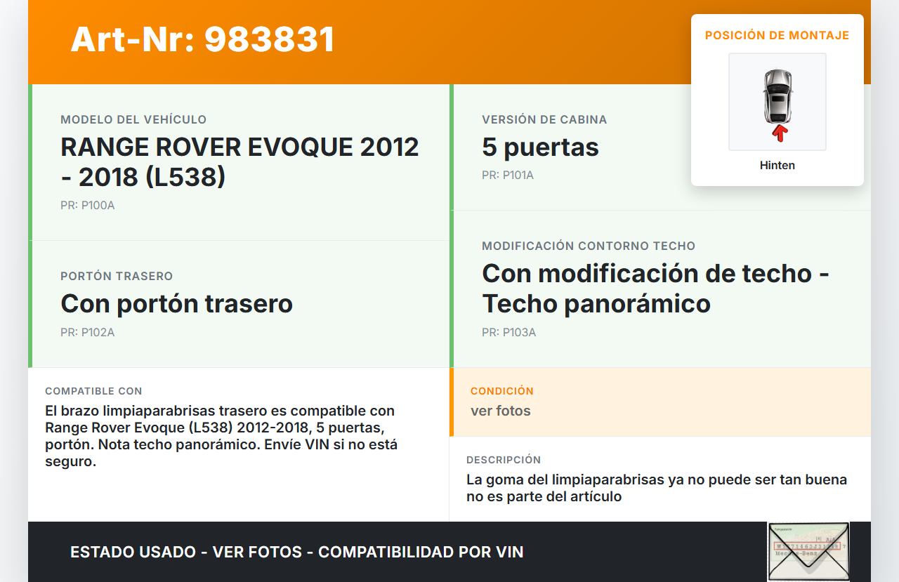Select the "Art-Nr: 983831" heading

click(203, 39)
